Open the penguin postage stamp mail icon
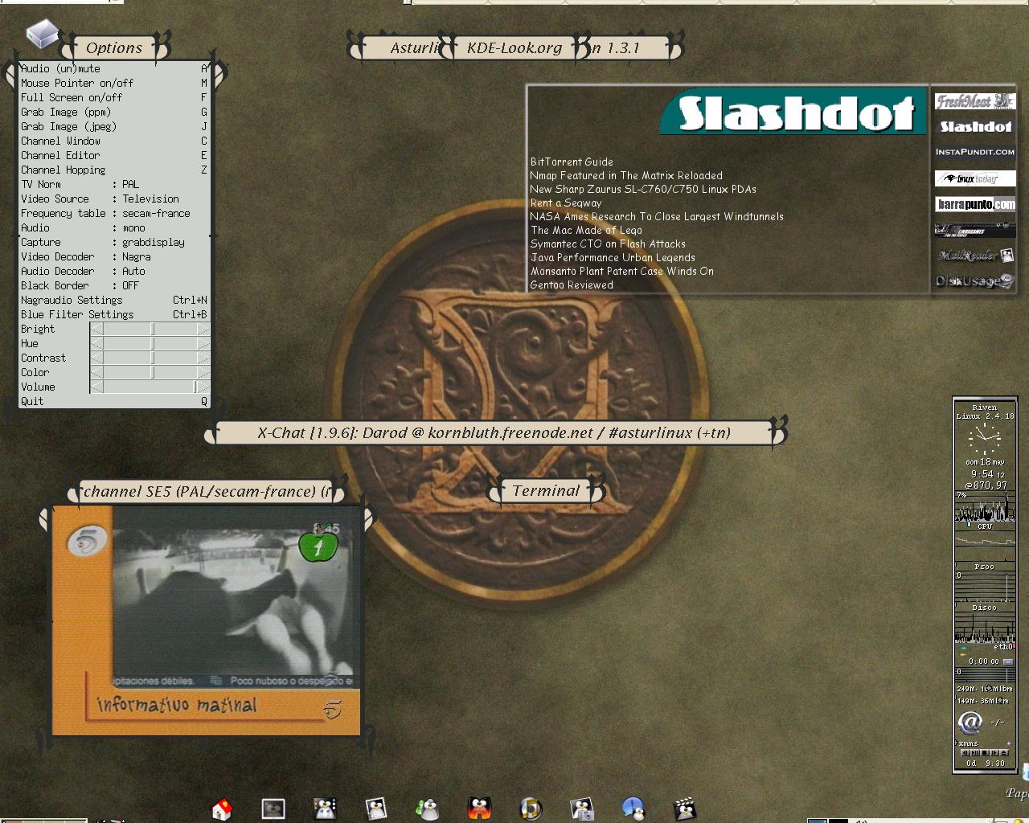Image resolution: width=1029 pixels, height=823 pixels. (375, 809)
